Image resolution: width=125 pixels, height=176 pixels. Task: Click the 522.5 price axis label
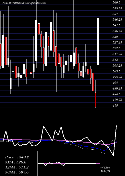click(x=116, y=48)
